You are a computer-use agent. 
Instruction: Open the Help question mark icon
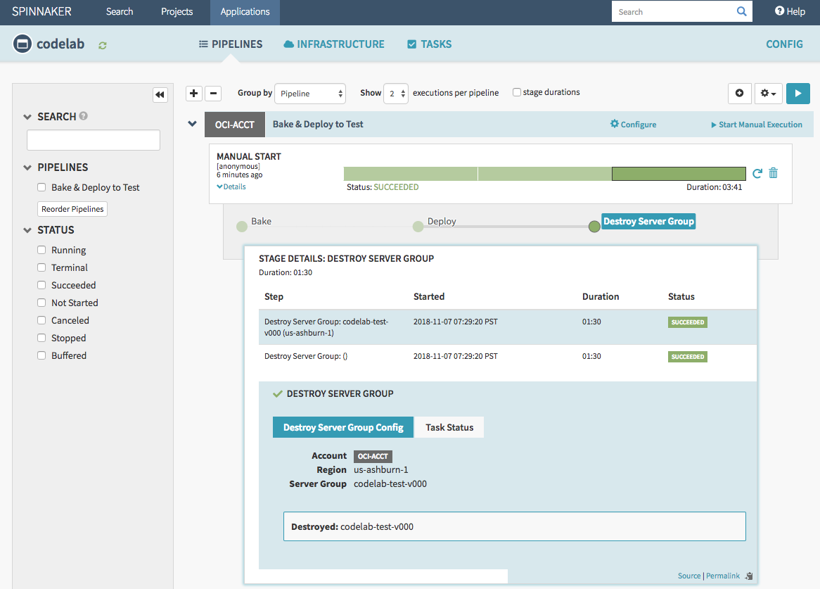779,11
